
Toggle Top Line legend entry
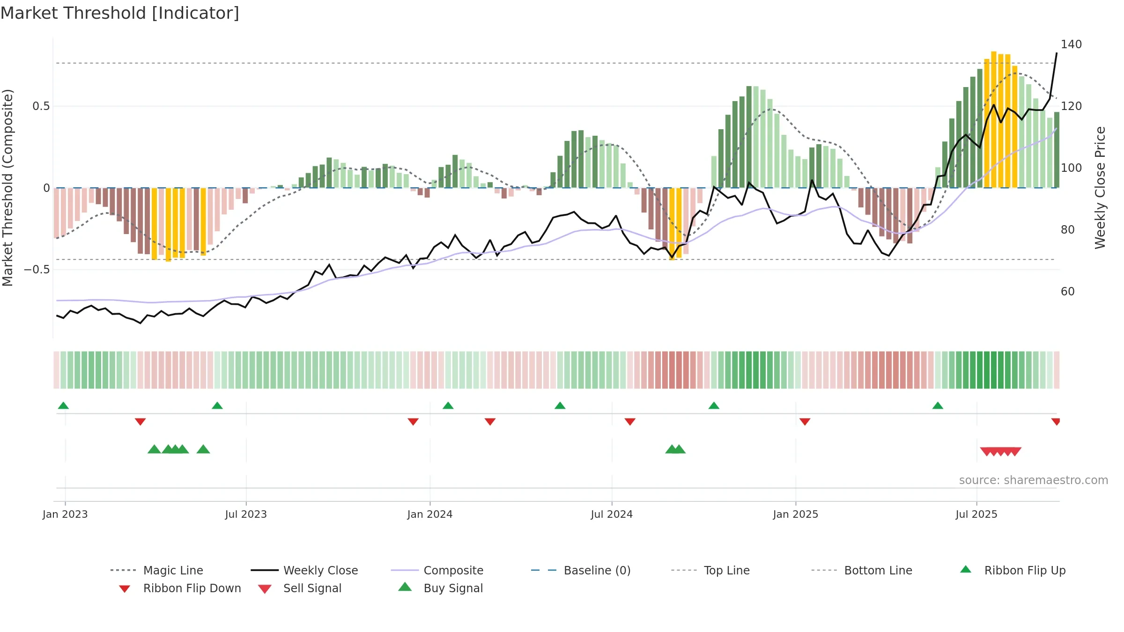click(x=710, y=570)
